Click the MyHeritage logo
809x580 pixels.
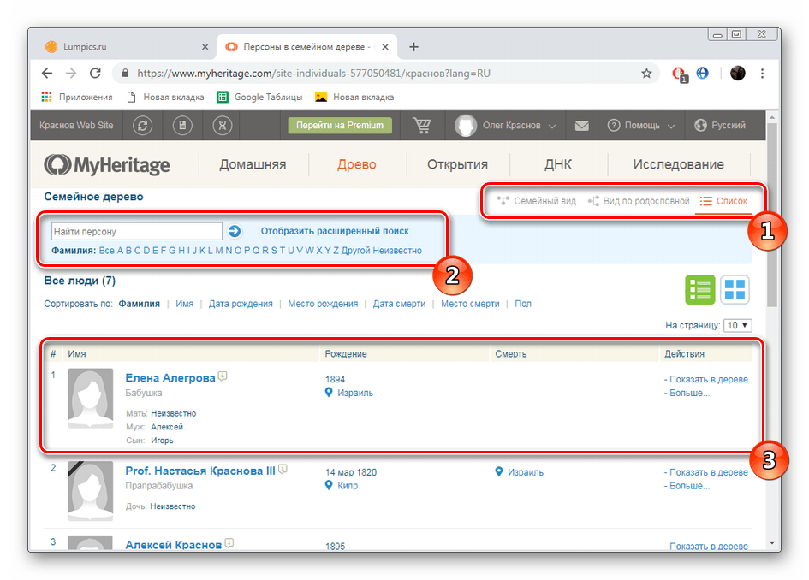pyautogui.click(x=107, y=165)
